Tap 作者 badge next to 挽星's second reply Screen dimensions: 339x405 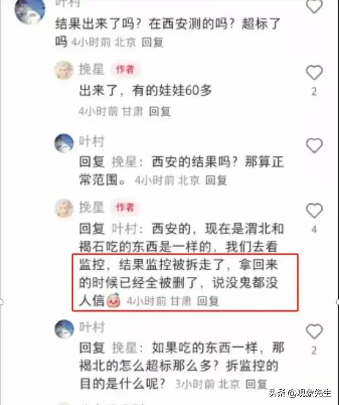tap(125, 207)
